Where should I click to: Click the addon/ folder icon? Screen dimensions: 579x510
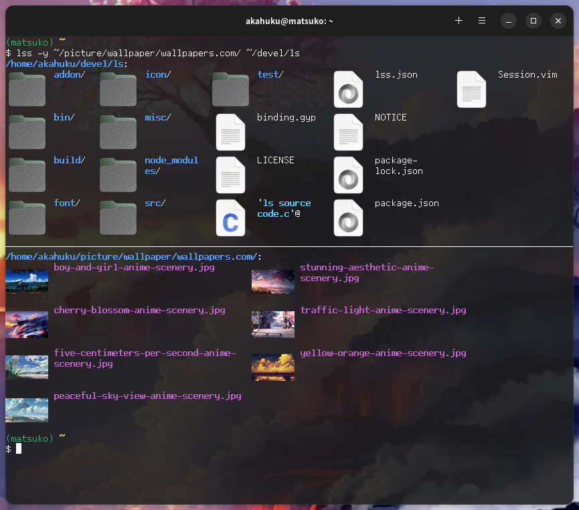pyautogui.click(x=27, y=90)
